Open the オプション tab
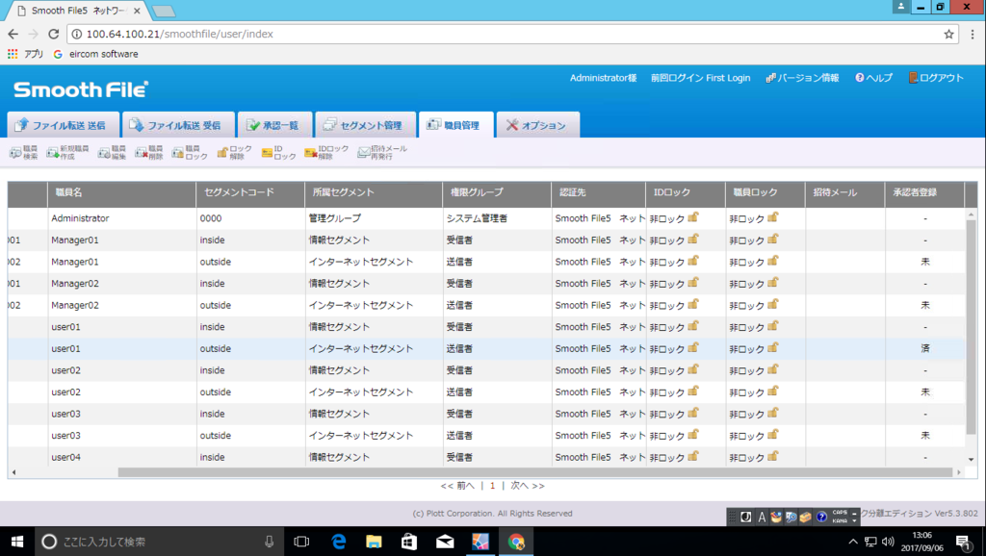Screen dimensions: 986x556 click(537, 125)
